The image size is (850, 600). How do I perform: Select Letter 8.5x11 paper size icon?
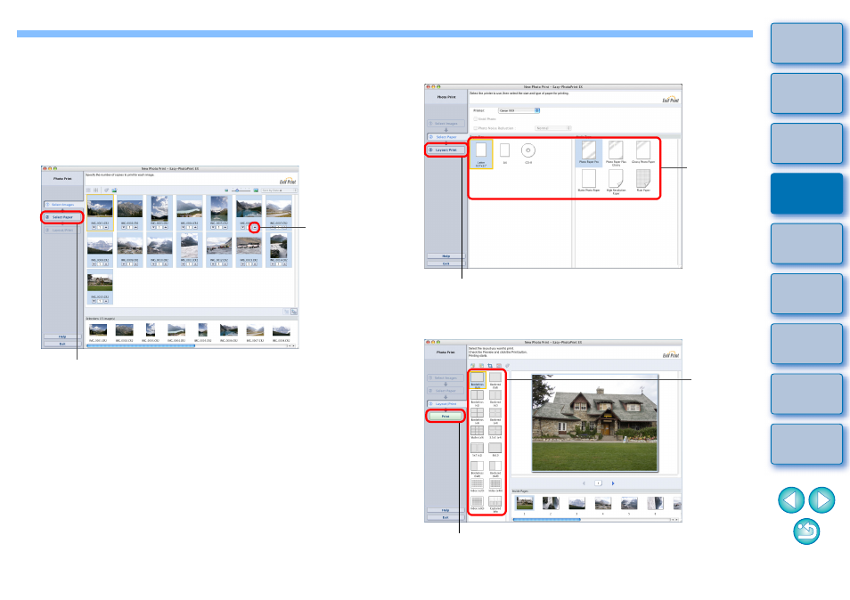[481, 154]
